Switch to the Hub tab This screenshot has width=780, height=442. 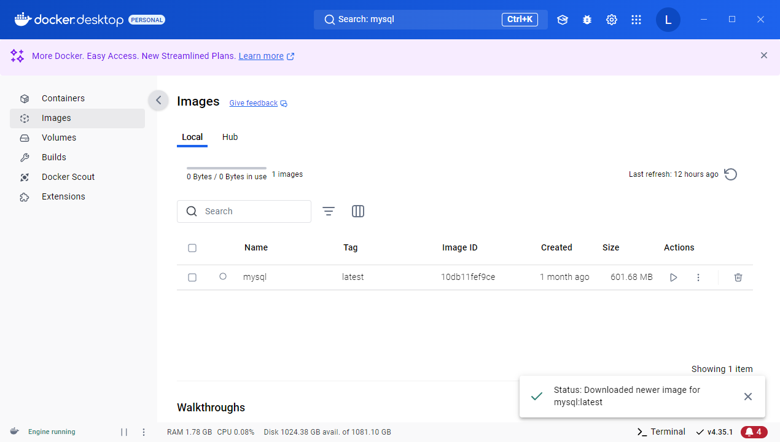[x=230, y=137]
